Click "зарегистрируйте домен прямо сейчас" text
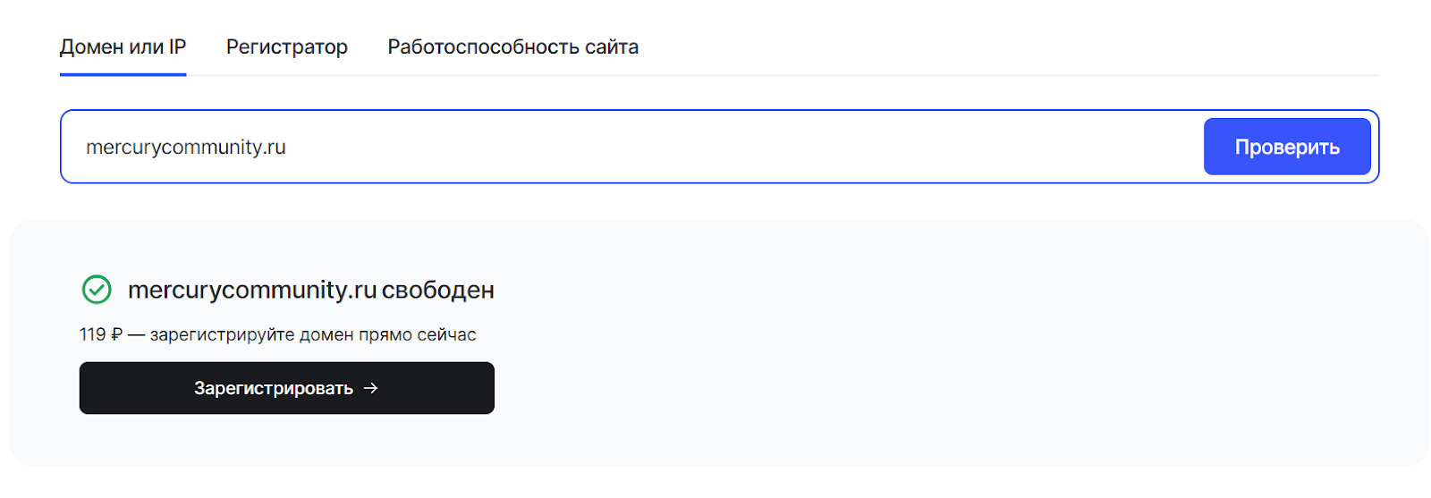The image size is (1431, 498). tap(312, 334)
